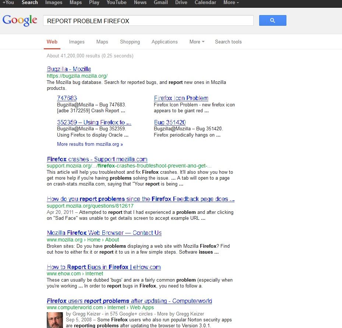This screenshot has width=342, height=328.
Task: Click More results from mozilla.org
Action: click(90, 144)
